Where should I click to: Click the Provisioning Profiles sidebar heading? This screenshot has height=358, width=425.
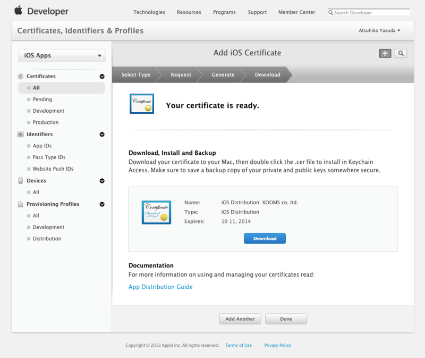click(53, 204)
